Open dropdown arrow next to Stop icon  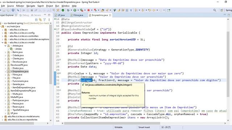[x=92, y=10]
